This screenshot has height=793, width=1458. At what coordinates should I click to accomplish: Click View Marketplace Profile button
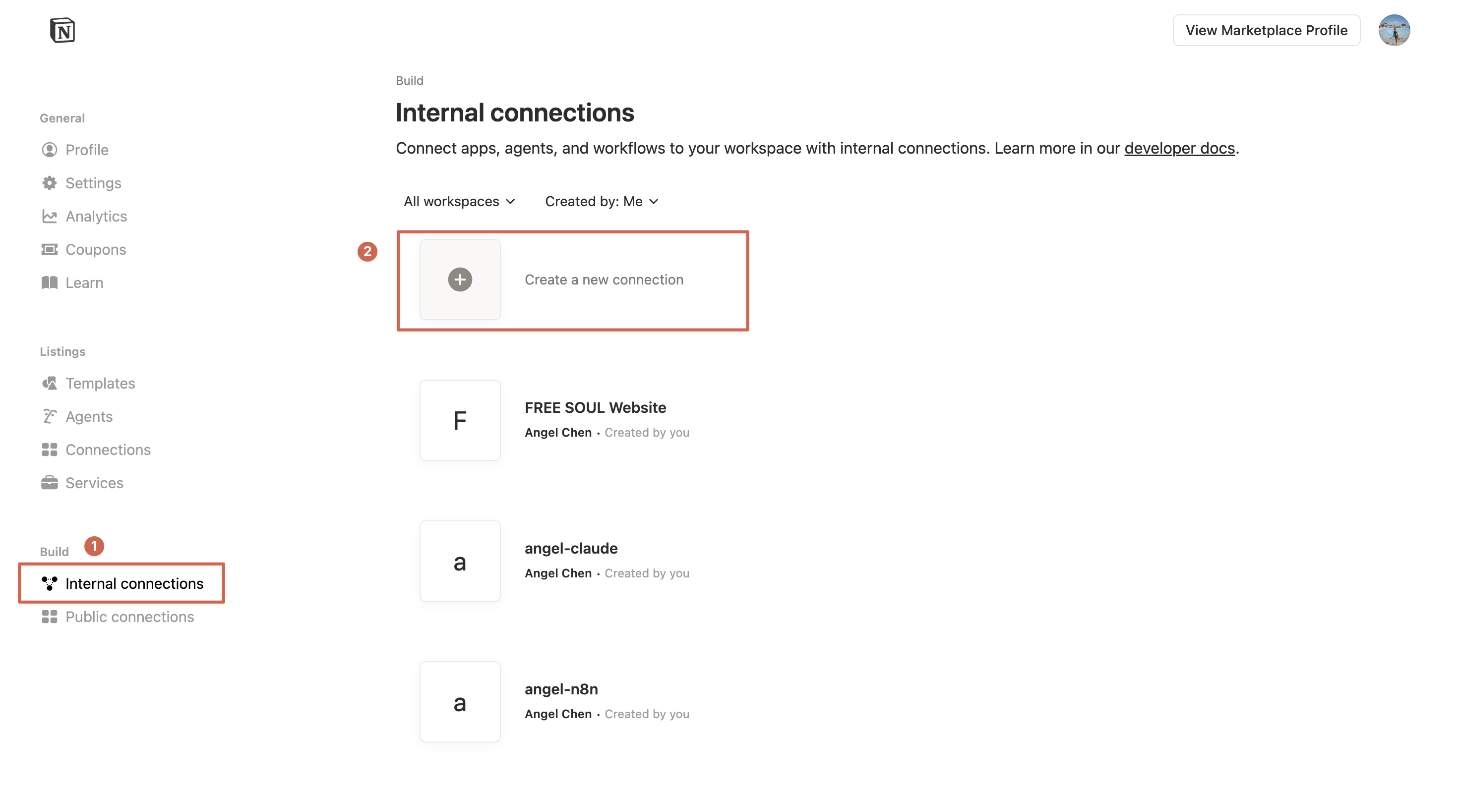tap(1266, 30)
